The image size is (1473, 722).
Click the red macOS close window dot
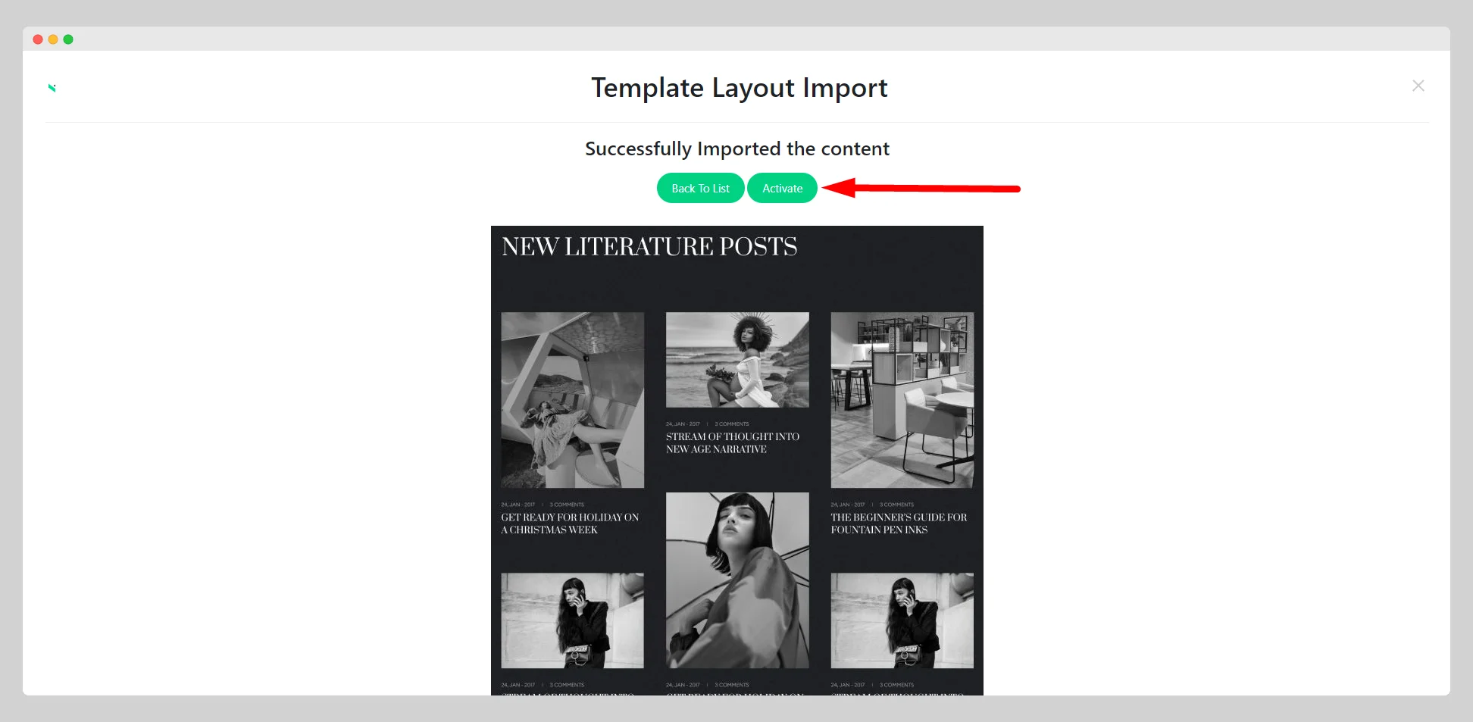pos(38,39)
